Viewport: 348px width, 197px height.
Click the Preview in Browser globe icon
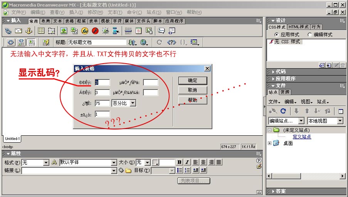[x=144, y=42]
